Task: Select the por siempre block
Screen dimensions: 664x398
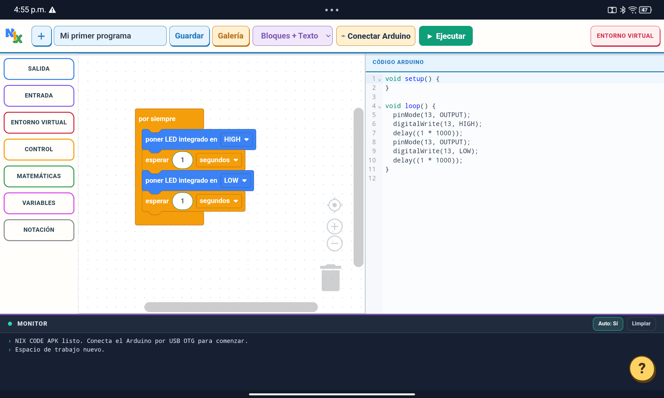Action: 157,119
